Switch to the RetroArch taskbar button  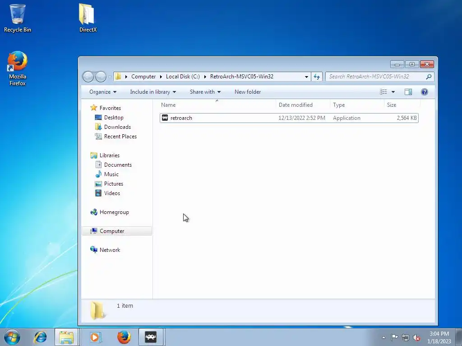click(151, 337)
